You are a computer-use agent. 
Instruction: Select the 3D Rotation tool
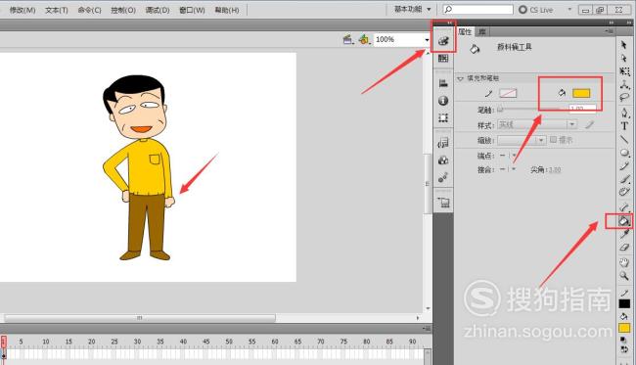pos(624,84)
